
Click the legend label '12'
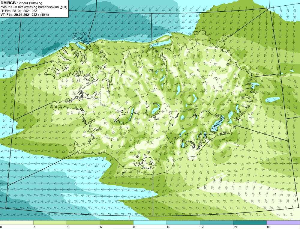(202, 227)
